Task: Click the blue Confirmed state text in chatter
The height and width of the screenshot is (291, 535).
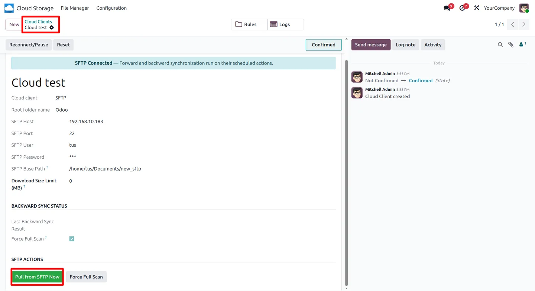Action: [x=421, y=80]
